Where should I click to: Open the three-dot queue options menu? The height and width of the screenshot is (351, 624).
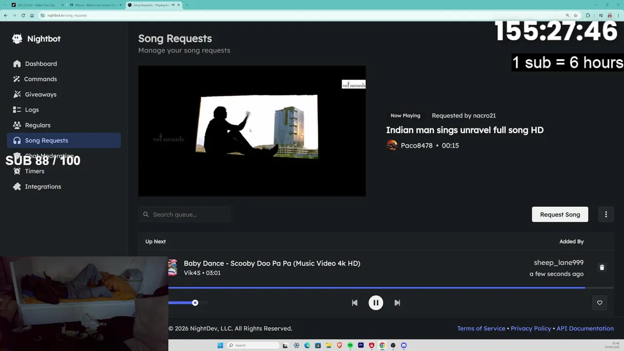coord(606,214)
